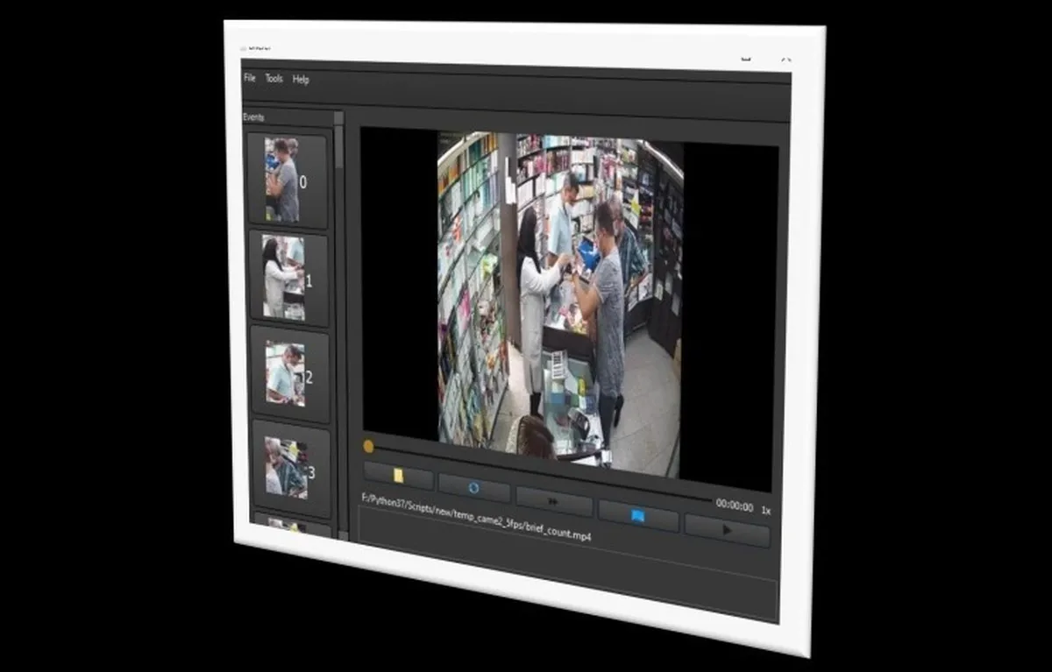
Task: Open the Tools menu
Action: (274, 79)
